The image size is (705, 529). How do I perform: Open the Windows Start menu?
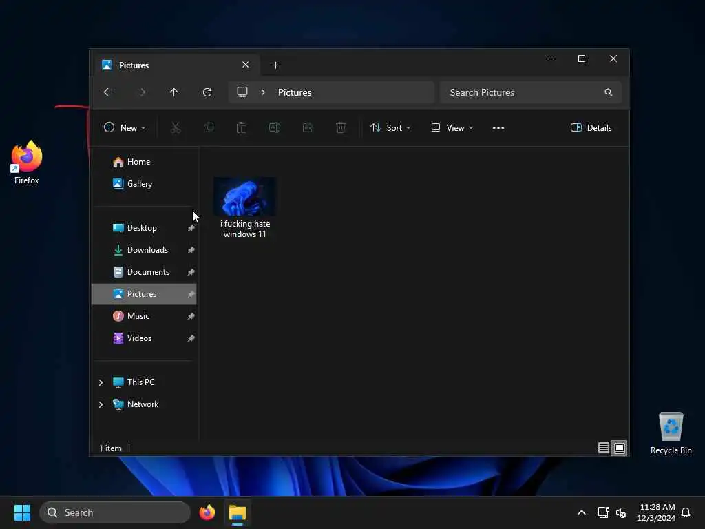coord(22,512)
